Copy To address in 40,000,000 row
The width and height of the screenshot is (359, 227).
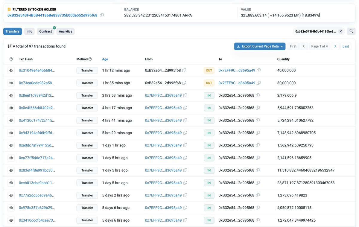pyautogui.click(x=258, y=70)
